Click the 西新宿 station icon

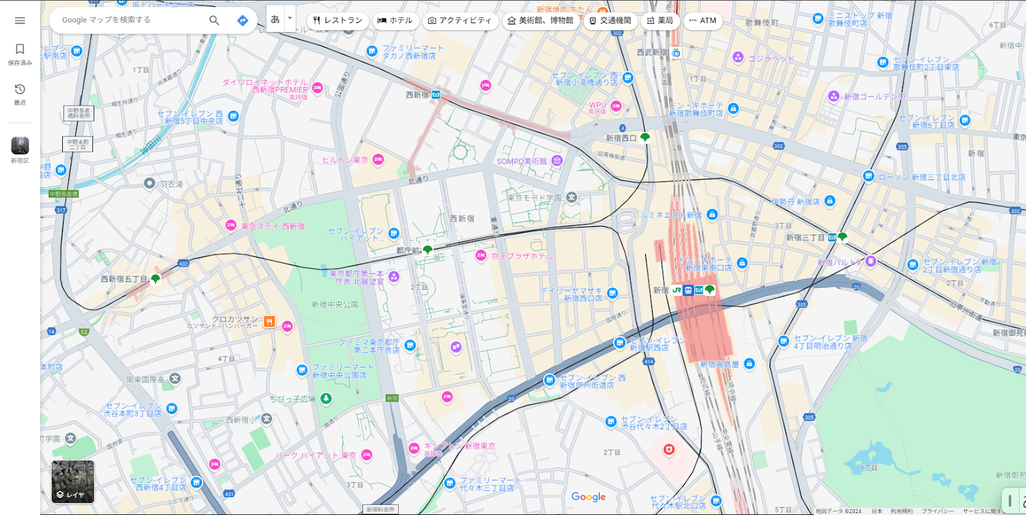(x=436, y=95)
